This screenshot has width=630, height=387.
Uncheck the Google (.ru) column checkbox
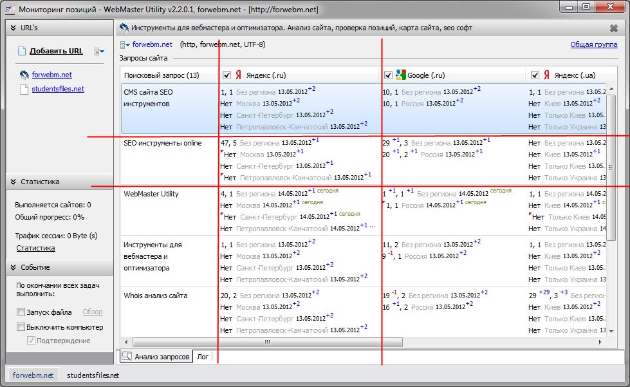pos(388,75)
